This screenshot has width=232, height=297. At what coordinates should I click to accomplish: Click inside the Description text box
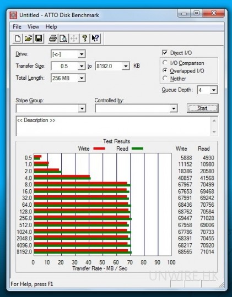114,126
